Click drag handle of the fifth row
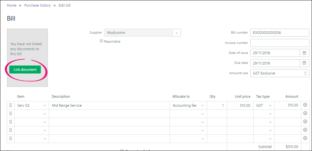 (x=11, y=138)
